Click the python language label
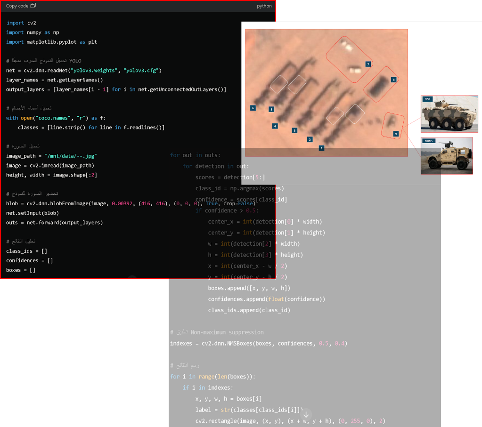 (x=264, y=6)
